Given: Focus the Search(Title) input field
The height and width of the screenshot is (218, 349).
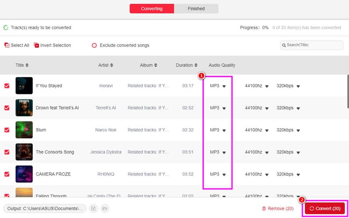Looking at the screenshot, I should [x=303, y=45].
